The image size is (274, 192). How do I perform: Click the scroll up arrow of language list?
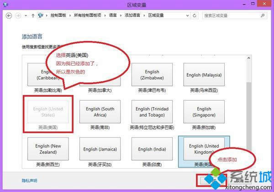pyautogui.click(x=249, y=58)
